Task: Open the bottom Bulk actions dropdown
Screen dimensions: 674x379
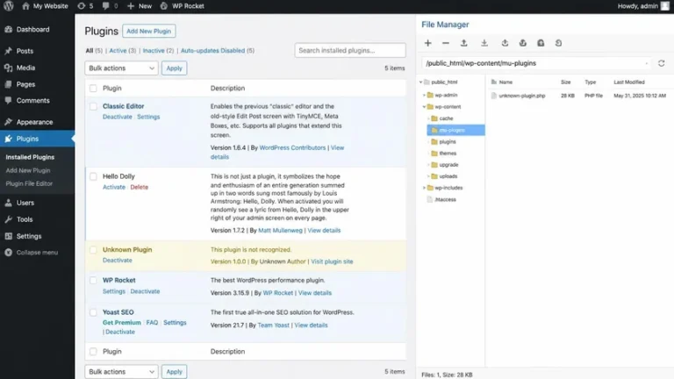Action: 122,372
